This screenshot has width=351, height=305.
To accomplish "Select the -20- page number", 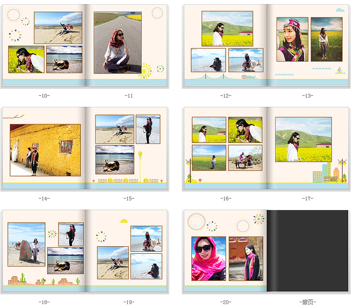I will [226, 302].
